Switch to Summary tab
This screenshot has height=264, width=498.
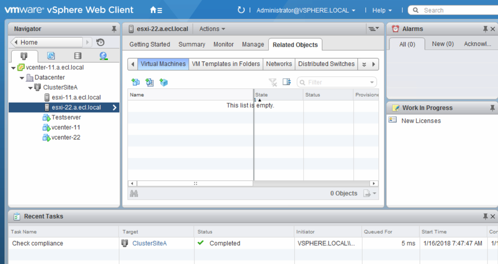(192, 44)
